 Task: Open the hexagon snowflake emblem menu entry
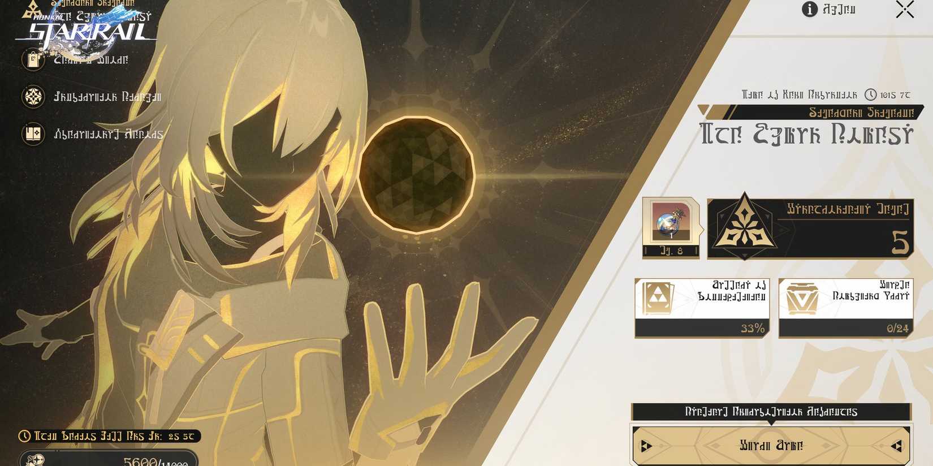point(33,97)
